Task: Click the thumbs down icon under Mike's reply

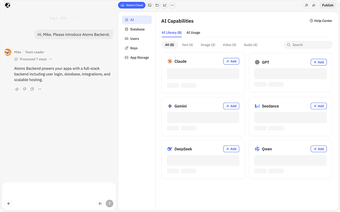Action: point(25,89)
